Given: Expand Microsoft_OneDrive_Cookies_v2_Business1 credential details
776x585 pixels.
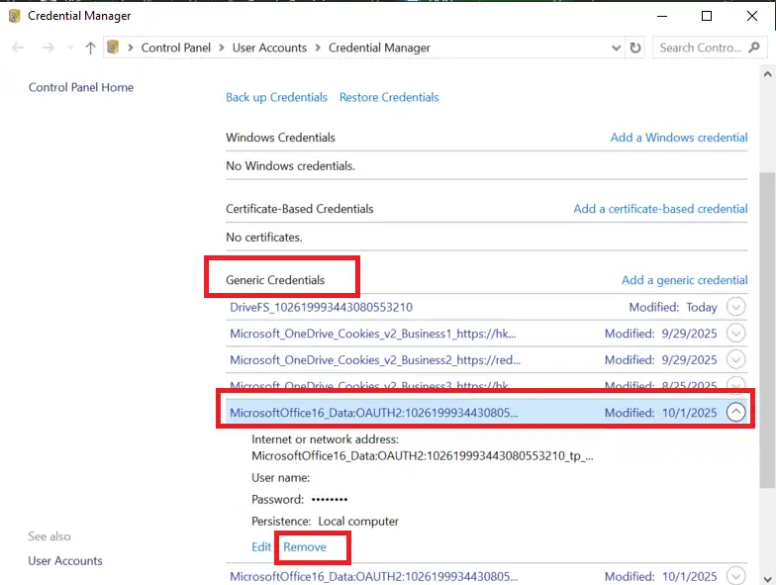Looking at the screenshot, I should (x=735, y=334).
